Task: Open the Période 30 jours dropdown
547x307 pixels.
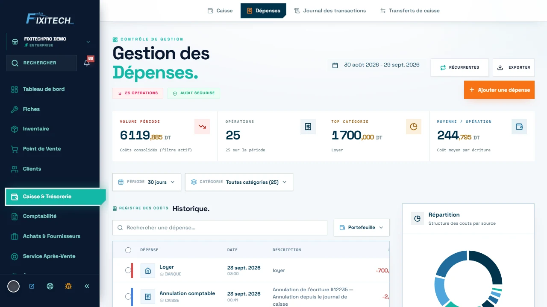Action: (147, 182)
